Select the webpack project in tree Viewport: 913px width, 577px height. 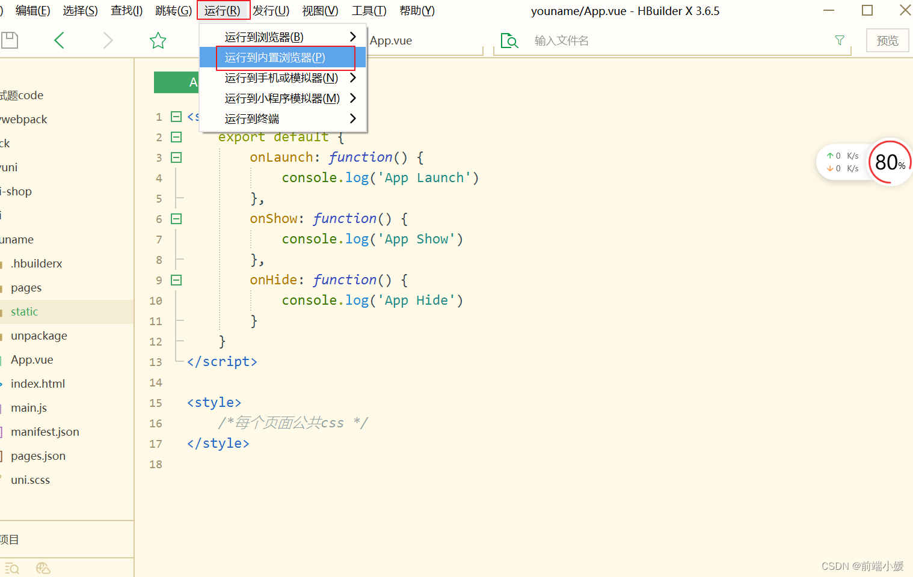[23, 119]
